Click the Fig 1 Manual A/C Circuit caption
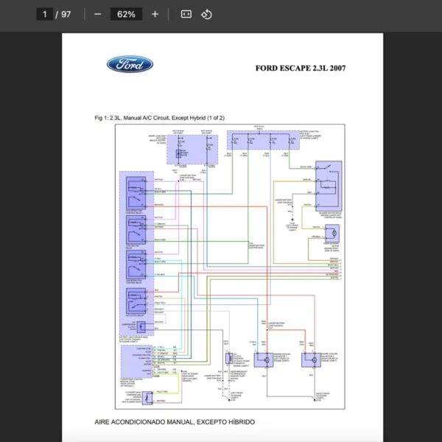This screenshot has width=442, height=442. pyautogui.click(x=160, y=118)
